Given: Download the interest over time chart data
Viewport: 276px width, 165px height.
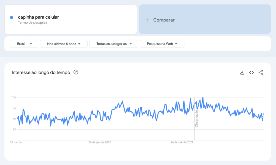Looking at the screenshot, I should coord(242,72).
